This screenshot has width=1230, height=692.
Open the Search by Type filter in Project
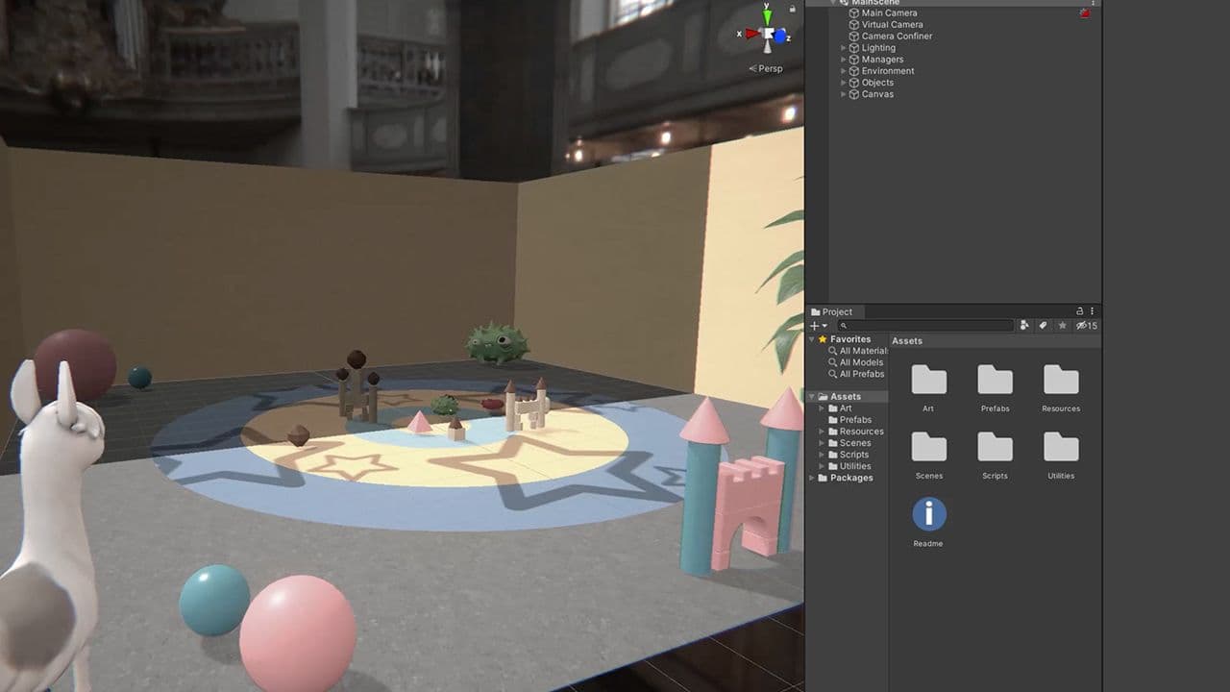1024,325
